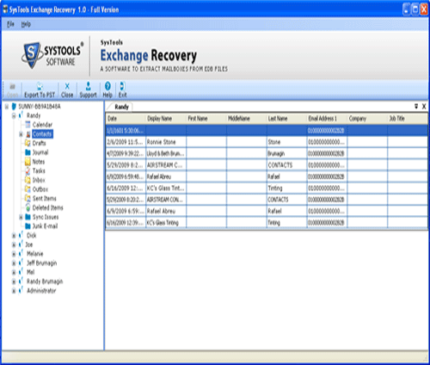
Task: Select the Melanie mailbox label
Action: (x=34, y=254)
